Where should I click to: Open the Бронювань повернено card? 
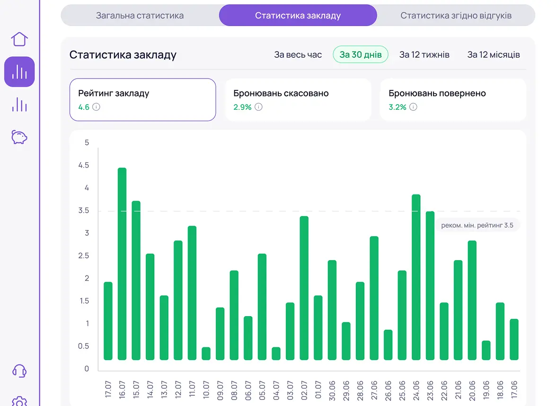453,100
